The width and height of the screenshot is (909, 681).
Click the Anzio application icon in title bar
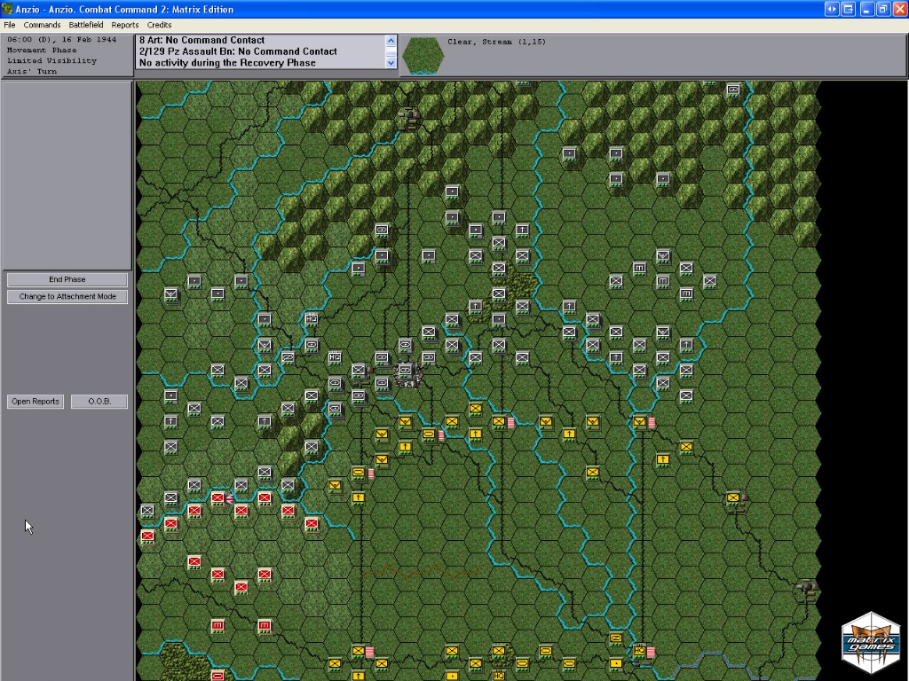coord(8,9)
